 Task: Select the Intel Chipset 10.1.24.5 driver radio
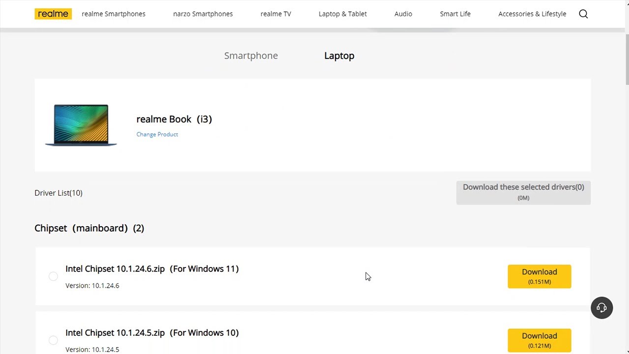53,340
